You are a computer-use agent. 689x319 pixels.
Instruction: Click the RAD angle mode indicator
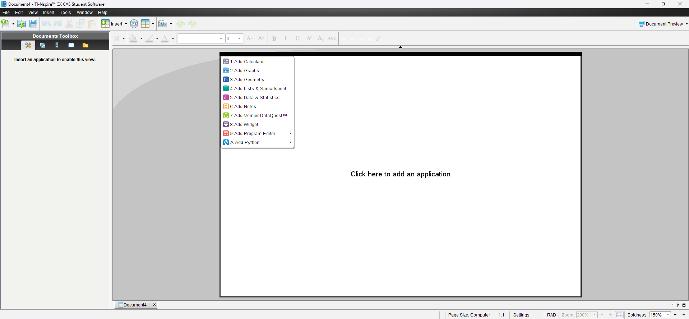[x=551, y=315]
